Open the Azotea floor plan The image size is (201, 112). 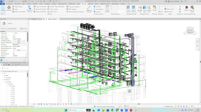click(13, 103)
